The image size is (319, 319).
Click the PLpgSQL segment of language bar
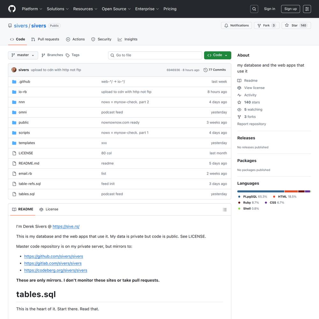coord(261,191)
